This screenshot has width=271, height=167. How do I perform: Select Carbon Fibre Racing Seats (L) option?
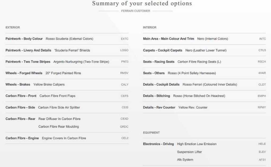click(x=199, y=62)
